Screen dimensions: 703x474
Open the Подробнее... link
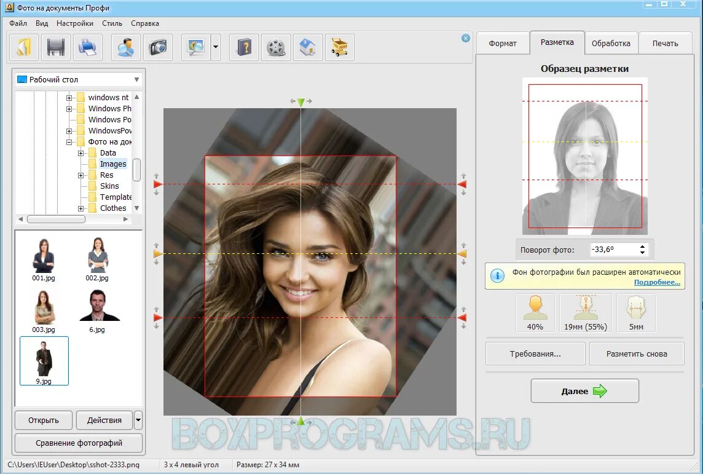[657, 282]
